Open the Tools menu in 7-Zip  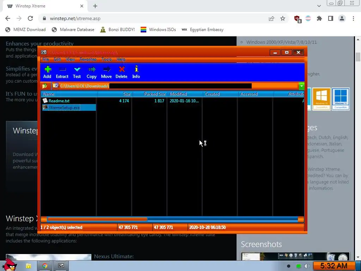coord(106,59)
